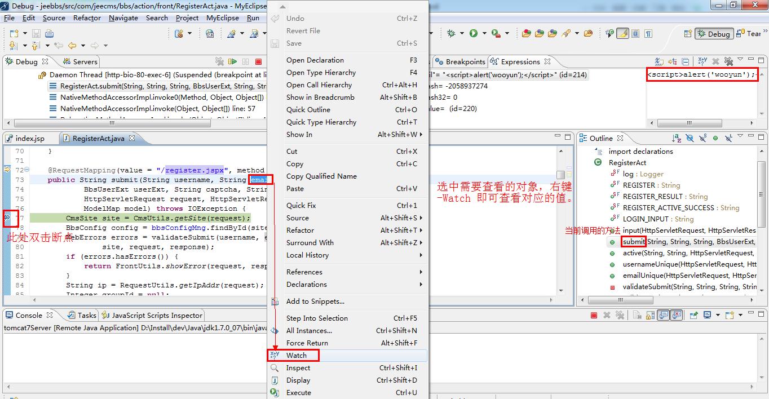
Task: Click Collapse All icon in Expressions view
Action: tap(686, 61)
